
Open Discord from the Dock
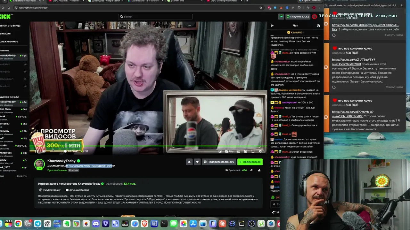pyautogui.click(x=96, y=224)
